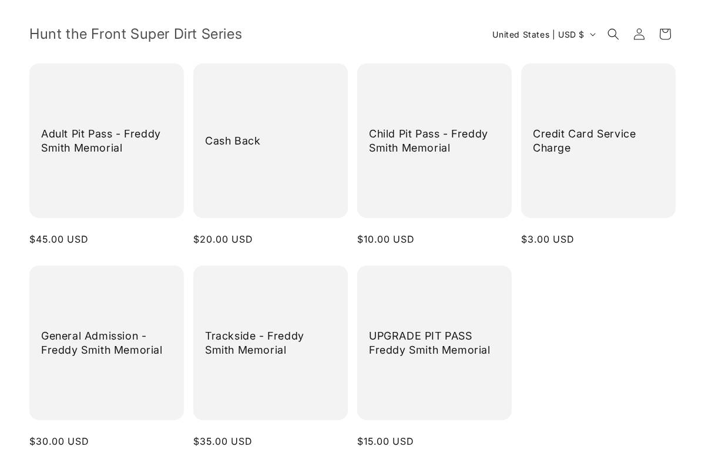Viewport: 705px width, 470px height.
Task: Click the Cash Back product image area
Action: (270, 94)
